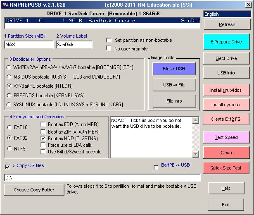This screenshot has height=215, width=254.
Task: Select SYSLINUX bootable LDLINUX.SYS option
Action: point(9,105)
